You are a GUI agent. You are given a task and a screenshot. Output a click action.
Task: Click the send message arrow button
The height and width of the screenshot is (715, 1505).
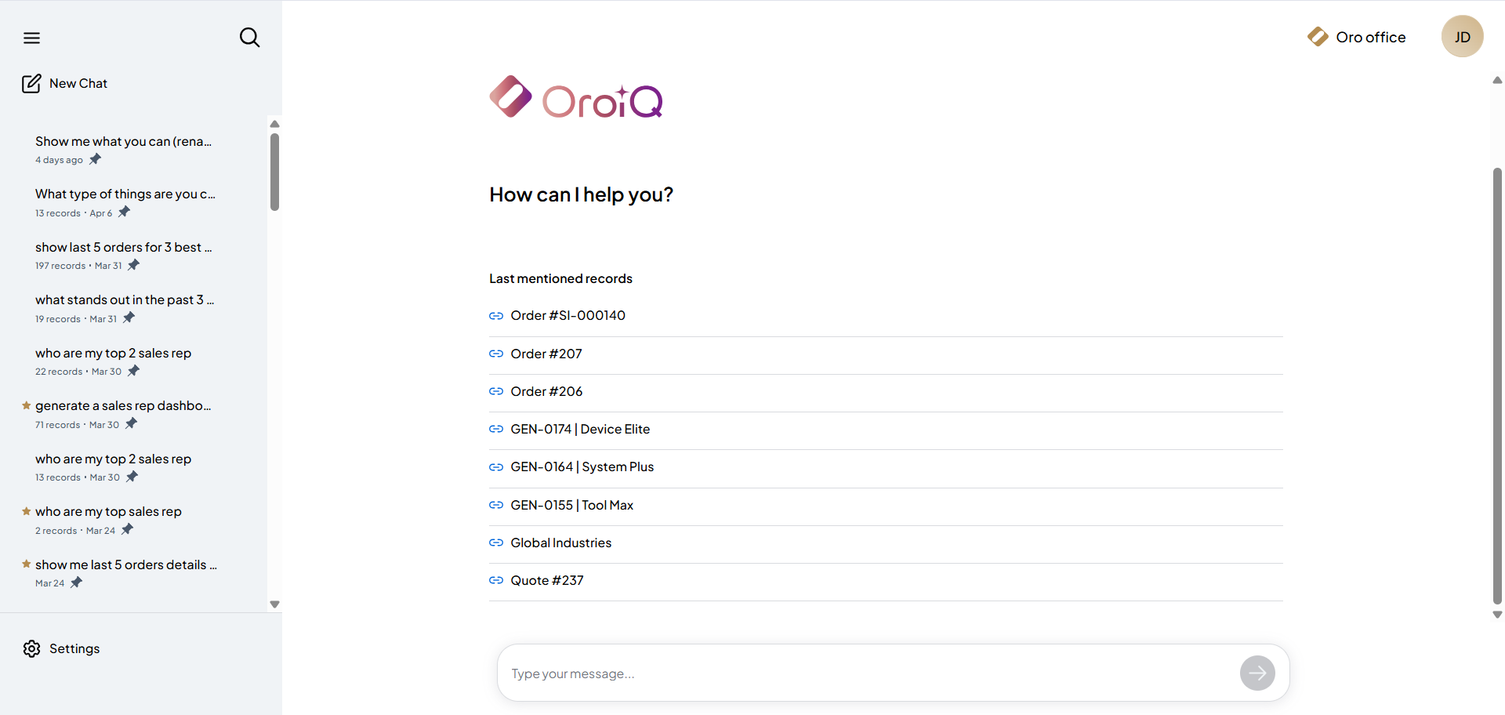pos(1257,673)
